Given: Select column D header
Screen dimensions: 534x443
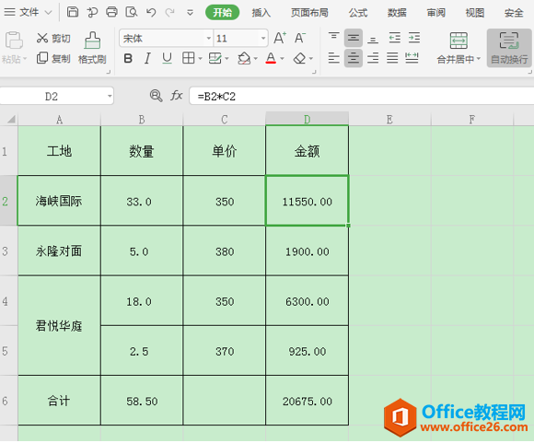Looking at the screenshot, I should click(x=307, y=119).
